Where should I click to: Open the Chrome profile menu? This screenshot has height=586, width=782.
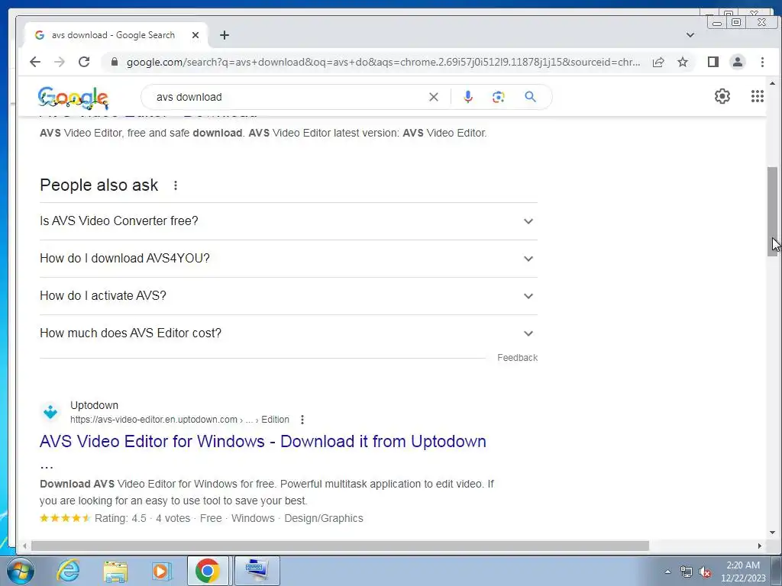pos(737,62)
